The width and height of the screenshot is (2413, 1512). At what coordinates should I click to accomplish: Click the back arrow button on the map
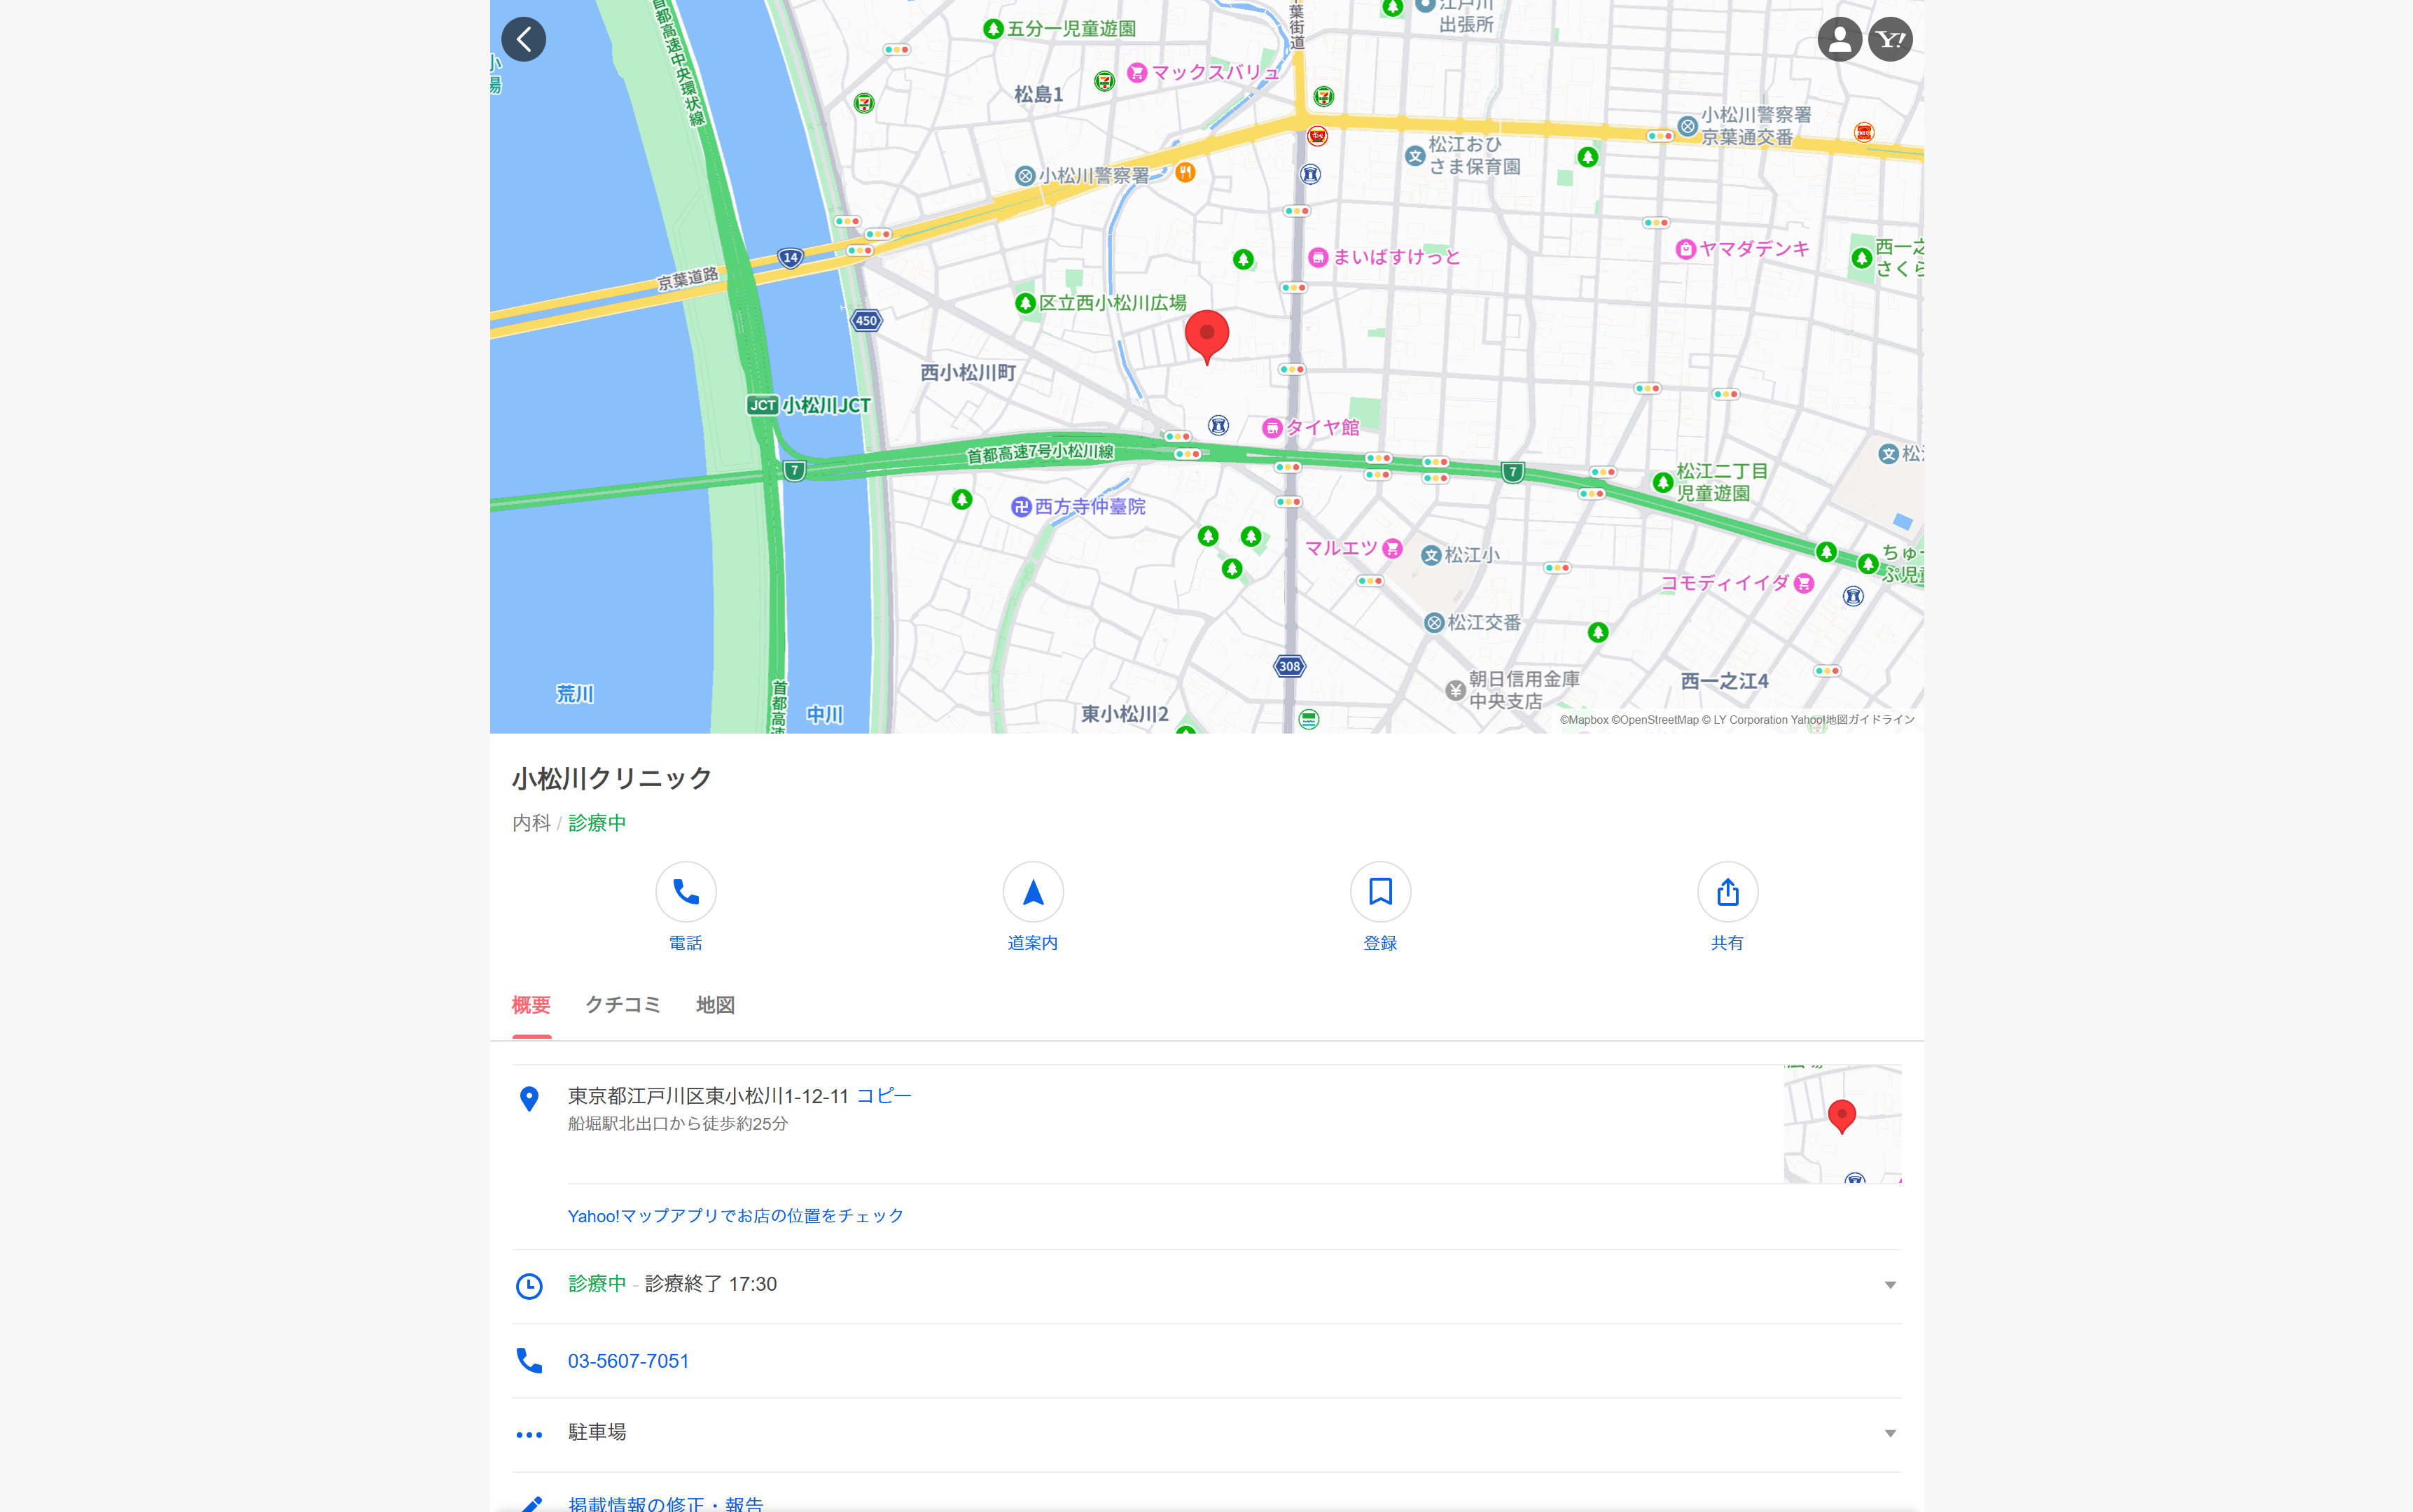(x=523, y=39)
